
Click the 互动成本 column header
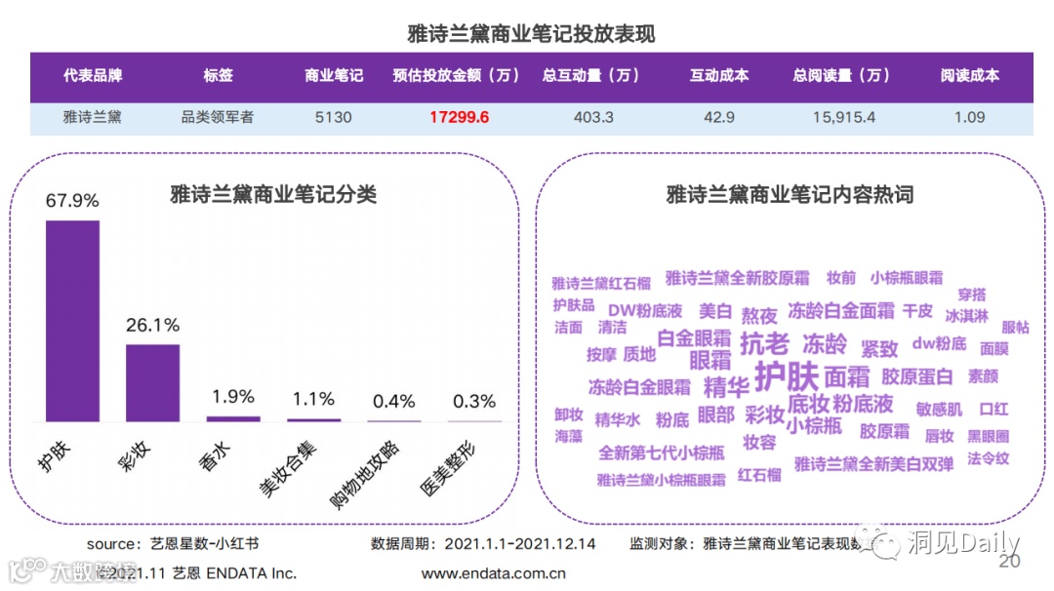[719, 75]
